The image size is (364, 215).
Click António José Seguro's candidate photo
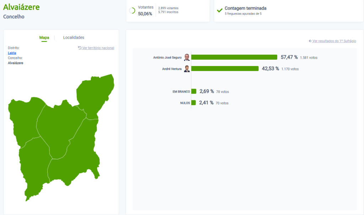click(x=187, y=57)
